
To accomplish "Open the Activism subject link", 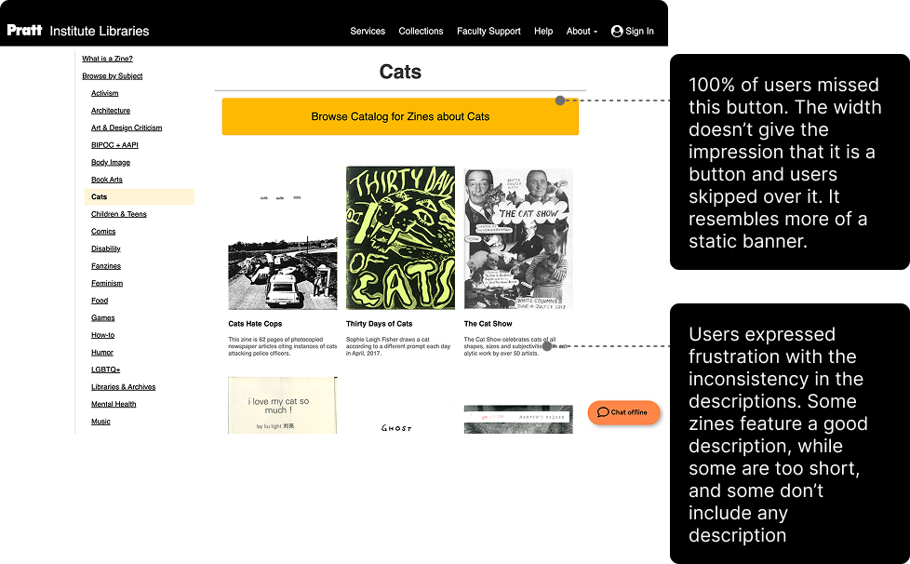I will 104,93.
